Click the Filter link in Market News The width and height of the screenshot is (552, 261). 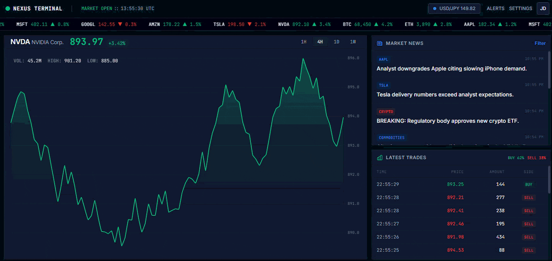tap(540, 43)
